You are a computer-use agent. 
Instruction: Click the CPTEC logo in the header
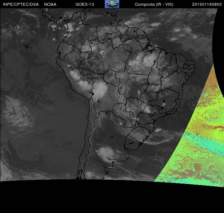pos(112,4)
